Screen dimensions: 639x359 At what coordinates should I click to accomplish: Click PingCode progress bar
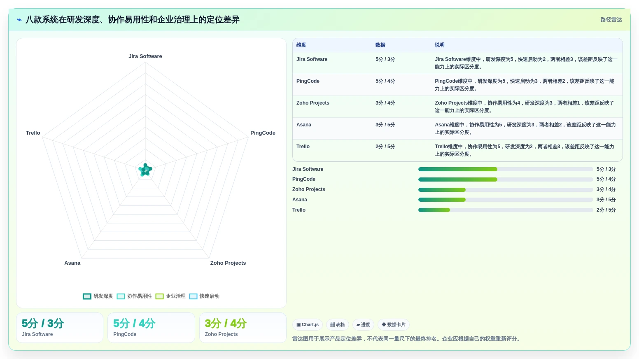[x=506, y=179]
